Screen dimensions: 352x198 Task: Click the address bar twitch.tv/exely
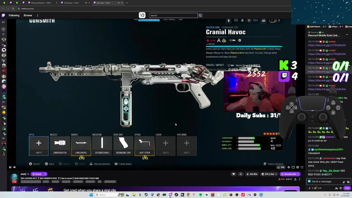click(28, 9)
